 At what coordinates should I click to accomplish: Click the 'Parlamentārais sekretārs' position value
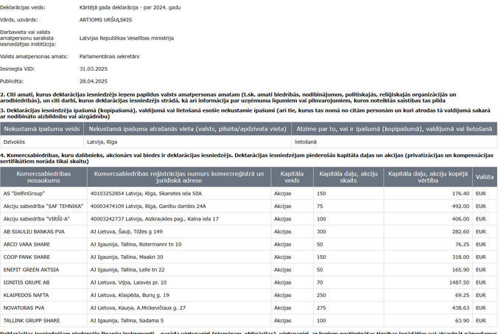click(109, 56)
